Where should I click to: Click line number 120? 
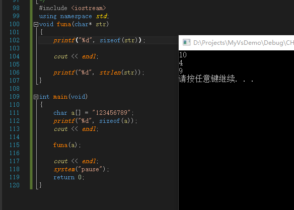point(15,185)
